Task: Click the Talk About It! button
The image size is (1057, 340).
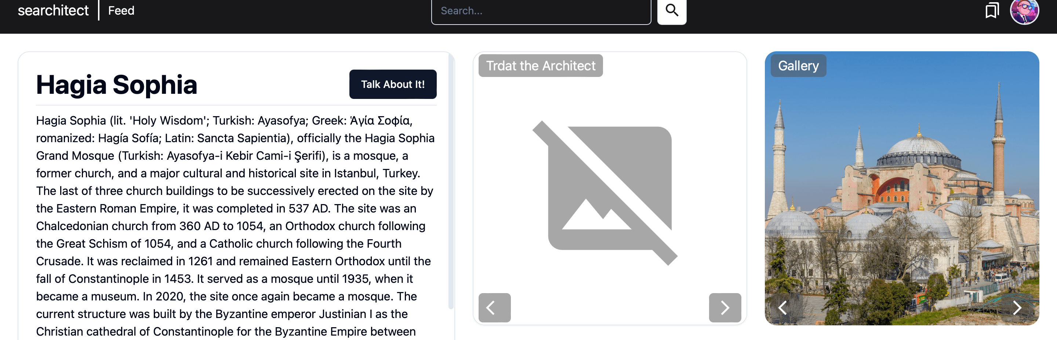Action: pos(393,84)
